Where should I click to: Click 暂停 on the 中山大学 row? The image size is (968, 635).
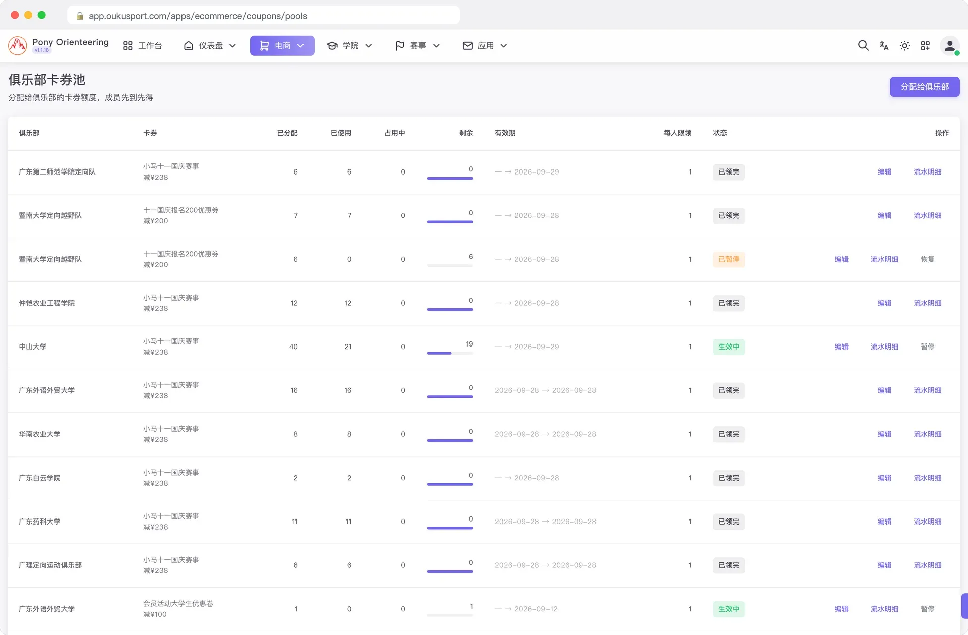pyautogui.click(x=927, y=347)
